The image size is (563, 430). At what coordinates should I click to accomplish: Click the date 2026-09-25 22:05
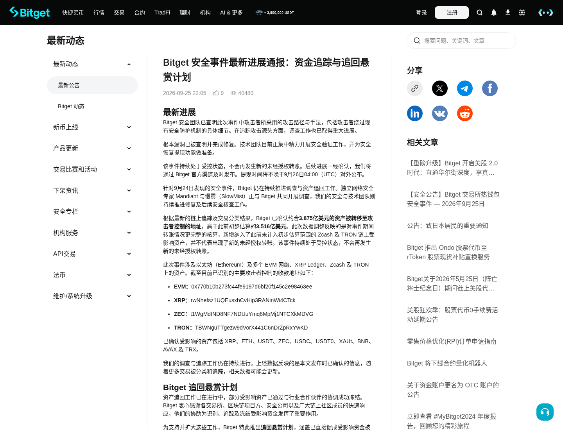[185, 93]
